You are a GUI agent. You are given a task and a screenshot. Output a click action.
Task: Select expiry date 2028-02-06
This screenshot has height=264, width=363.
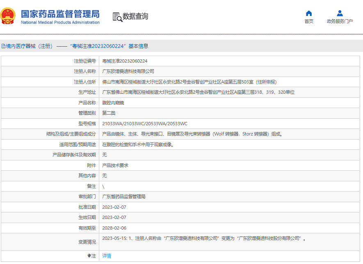click(114, 228)
